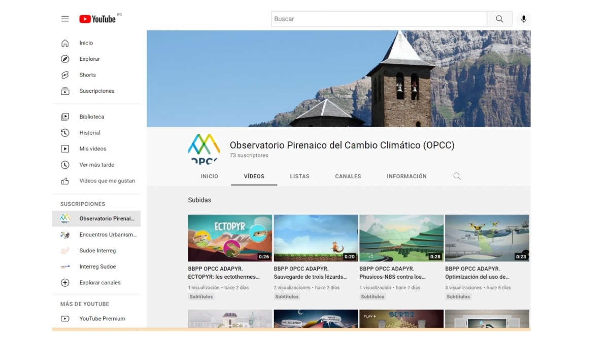
Task: Open the hamburger guide menu
Action: [x=65, y=19]
